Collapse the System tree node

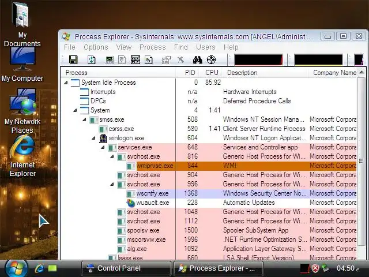76,110
